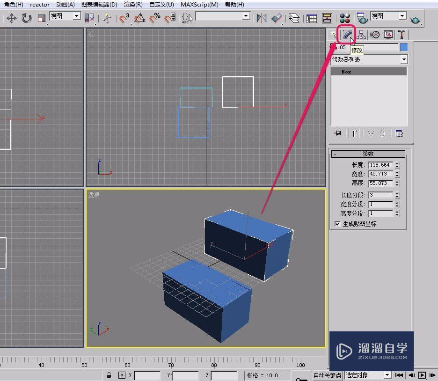Viewport: 438px width, 381px height.
Task: Click the Render Scene teapot icon
Action: [361, 18]
